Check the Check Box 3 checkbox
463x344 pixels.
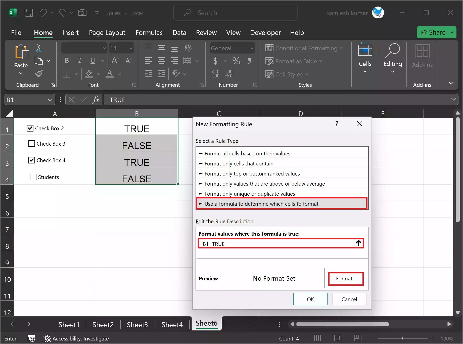click(x=31, y=143)
